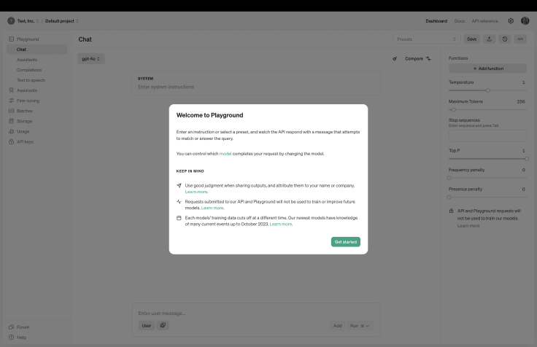
Task: Open the Default project dropdown
Action: pyautogui.click(x=61, y=21)
